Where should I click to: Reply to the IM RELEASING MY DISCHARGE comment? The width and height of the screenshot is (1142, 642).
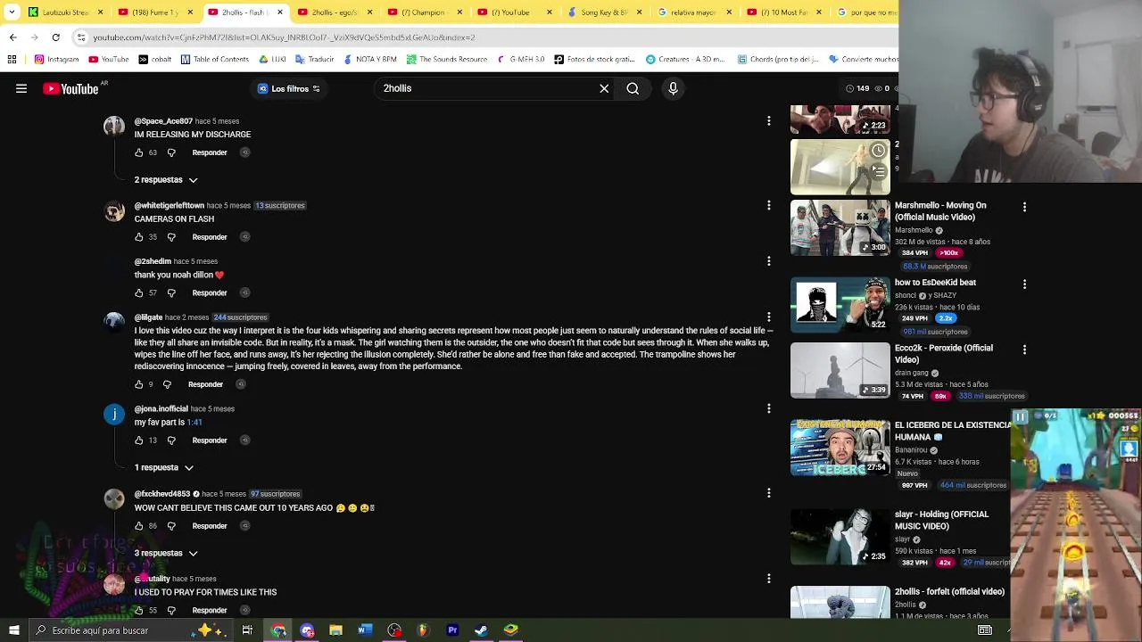[x=210, y=152]
